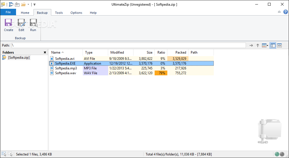Screen dimensions: 289x158
Task: Click the gray status indicator circle
Action: coord(282,154)
